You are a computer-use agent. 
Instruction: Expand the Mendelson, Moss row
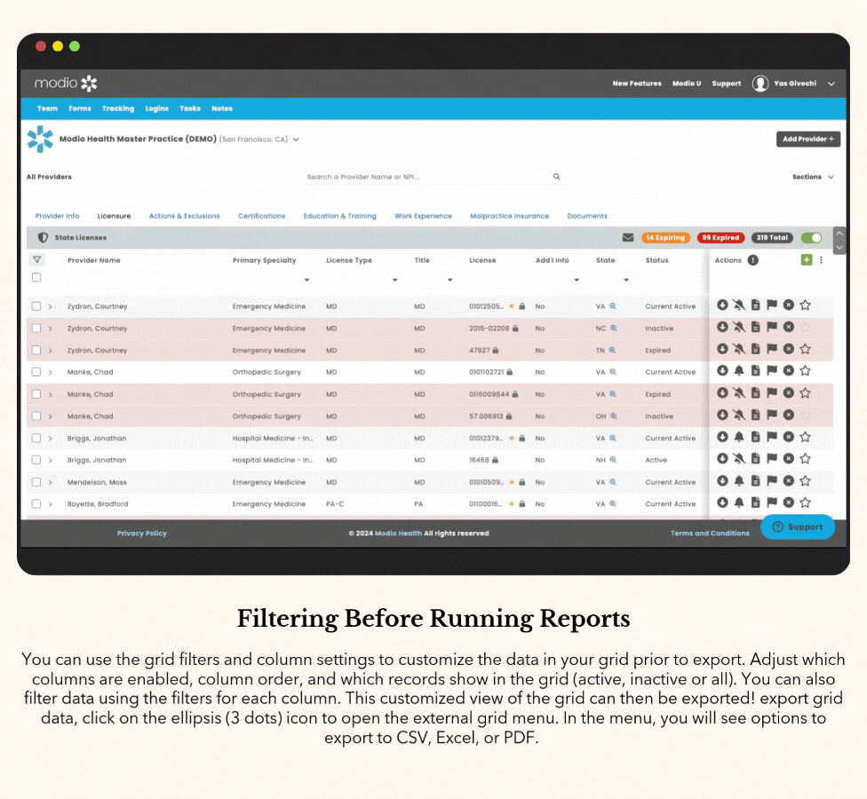tap(51, 482)
